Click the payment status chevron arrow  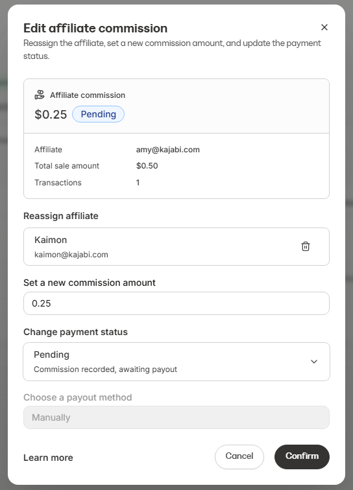pos(314,362)
